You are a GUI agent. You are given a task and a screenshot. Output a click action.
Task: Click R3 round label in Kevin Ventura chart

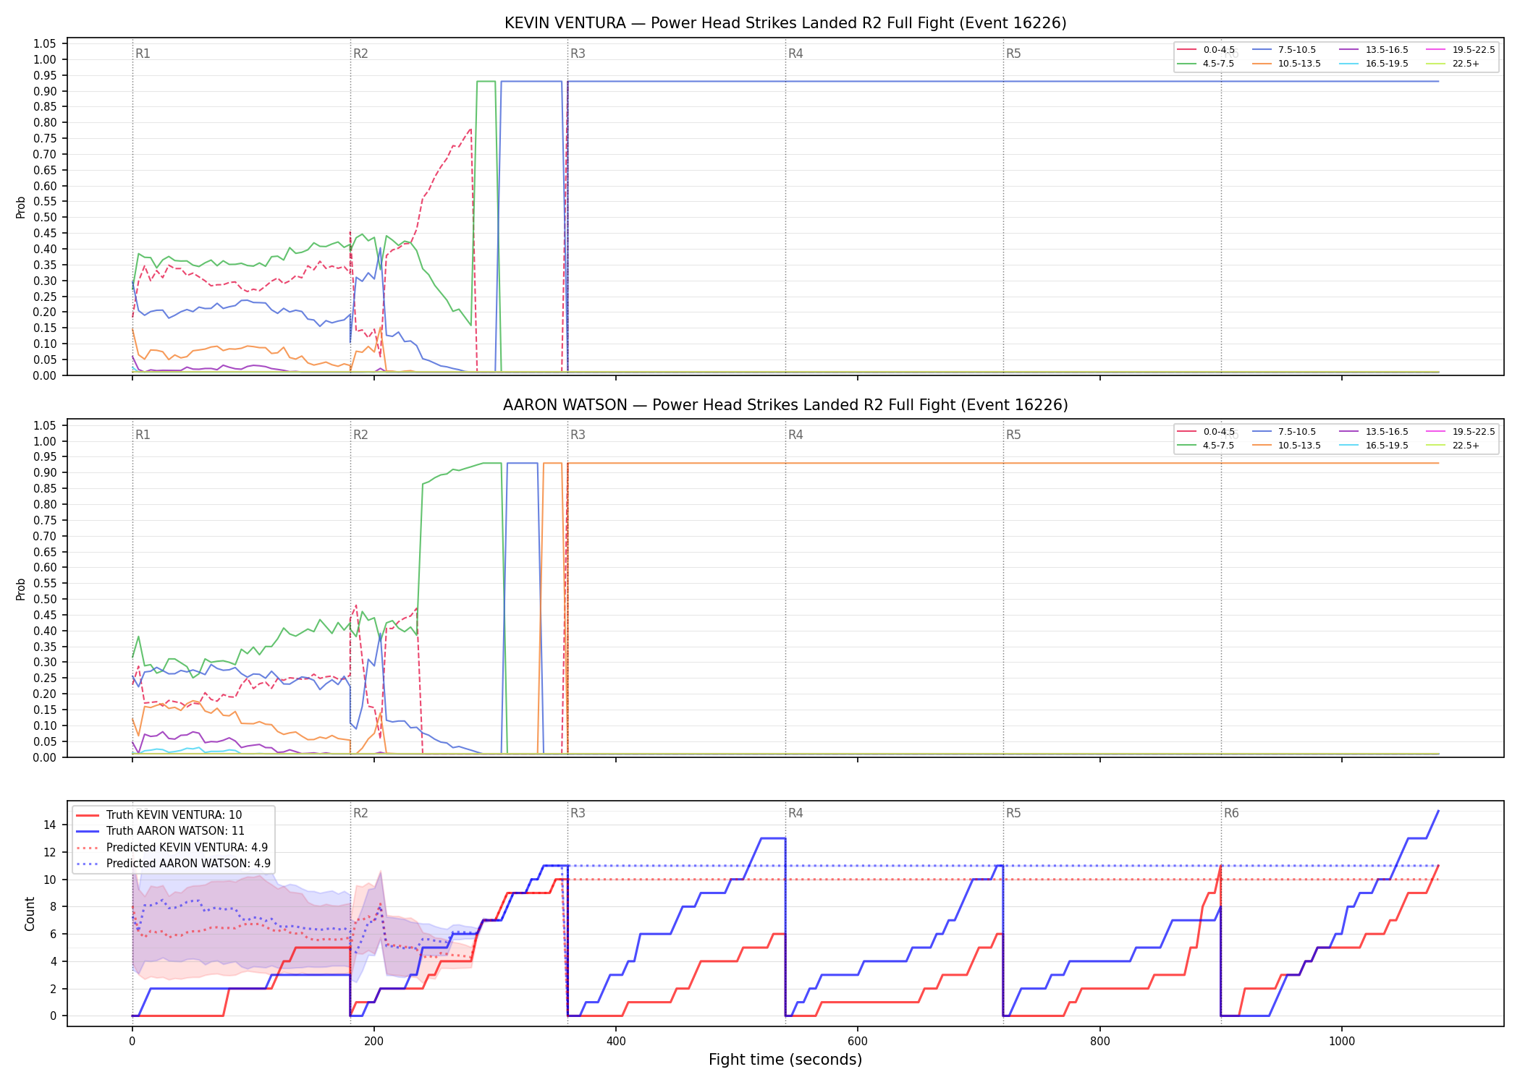578,54
